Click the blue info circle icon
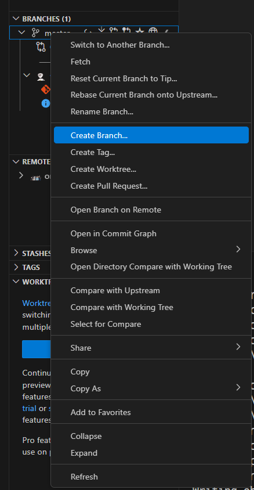This screenshot has width=254, height=490. [x=46, y=103]
